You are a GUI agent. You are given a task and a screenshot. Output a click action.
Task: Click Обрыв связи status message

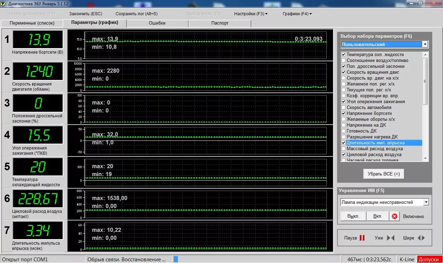(127, 260)
